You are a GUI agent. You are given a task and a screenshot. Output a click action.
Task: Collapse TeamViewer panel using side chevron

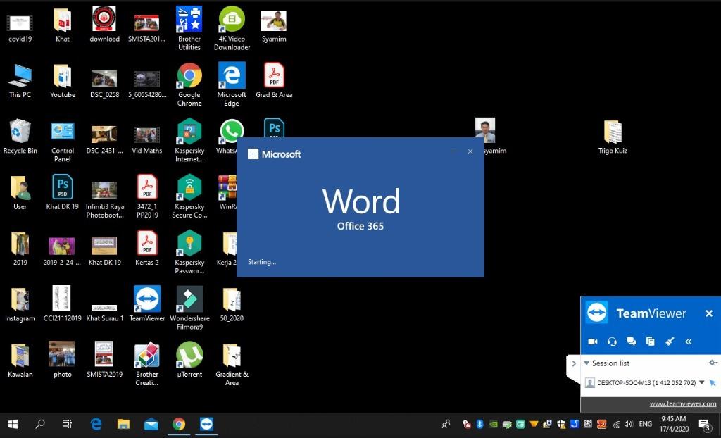[x=573, y=364]
